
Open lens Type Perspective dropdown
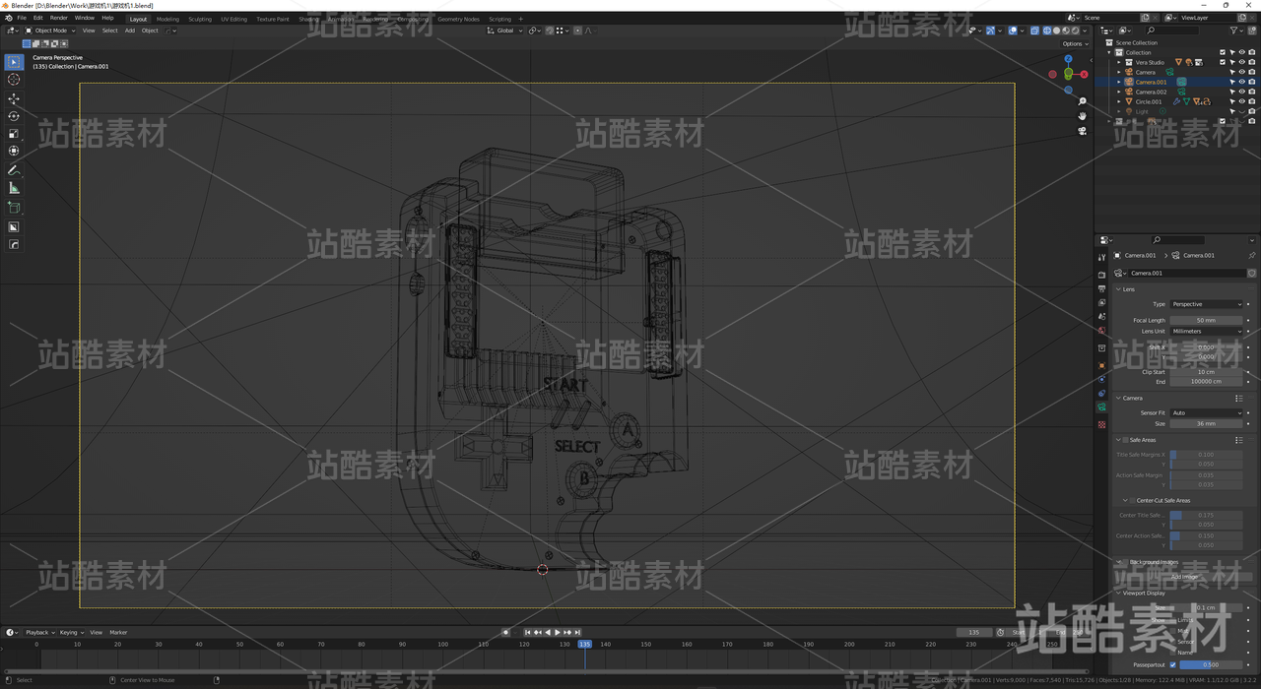1207,304
